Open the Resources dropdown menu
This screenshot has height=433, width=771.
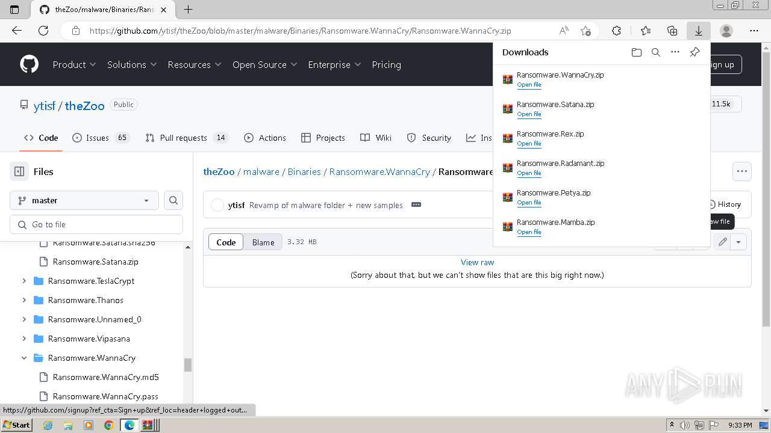point(195,64)
